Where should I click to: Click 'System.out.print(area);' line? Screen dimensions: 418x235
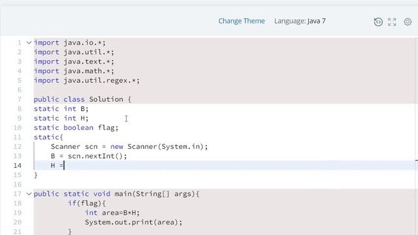click(133, 222)
